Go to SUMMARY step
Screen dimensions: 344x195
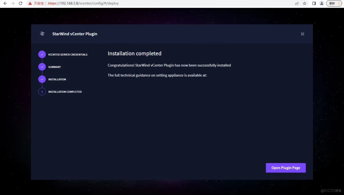pos(54,67)
